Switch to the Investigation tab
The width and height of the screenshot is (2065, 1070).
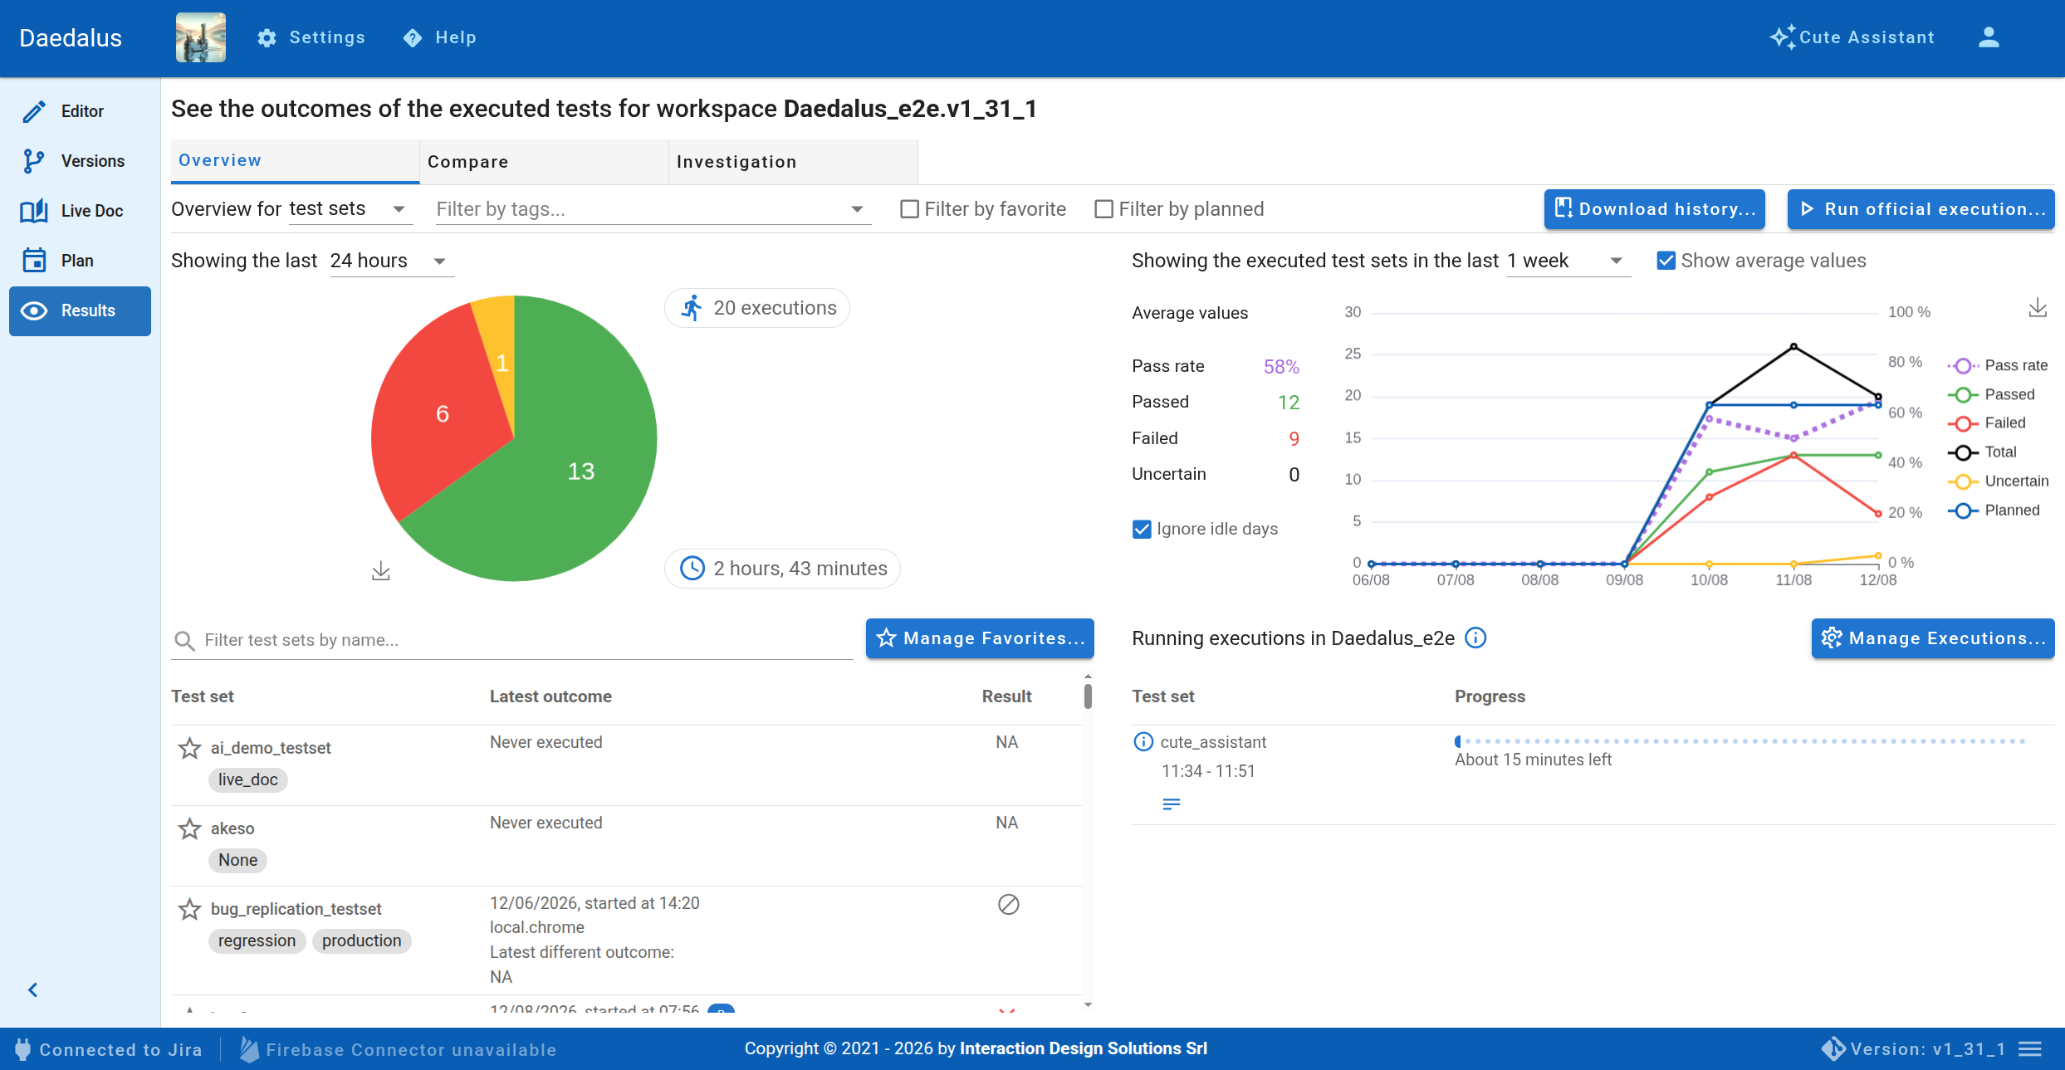793,162
